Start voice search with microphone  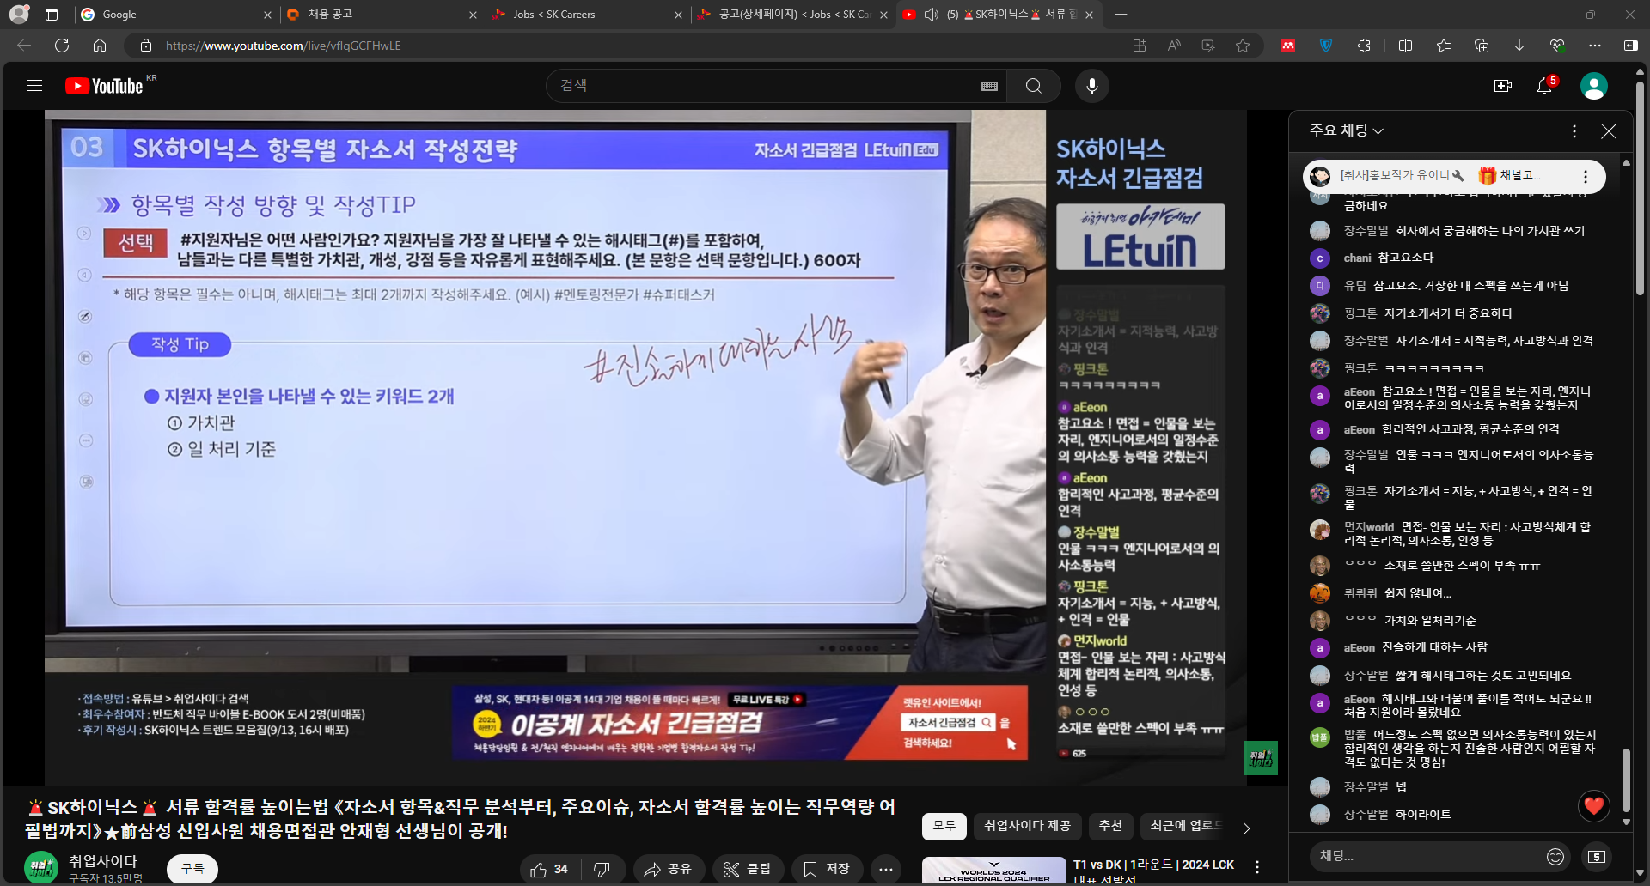[x=1092, y=86]
